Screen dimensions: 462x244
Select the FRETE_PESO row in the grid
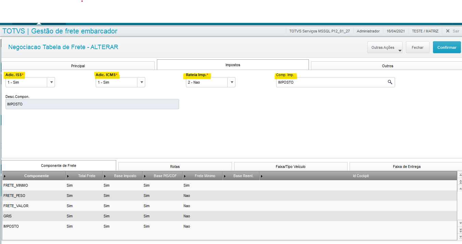tap(14, 196)
